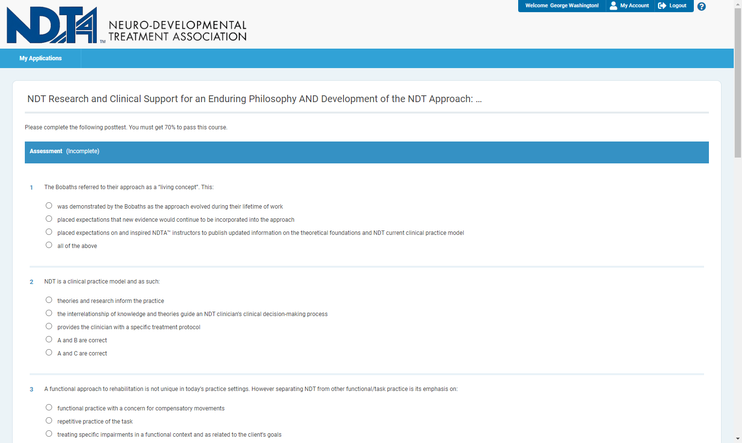Click the My Account person icon
Screen dimensions: 742x443
click(613, 6)
